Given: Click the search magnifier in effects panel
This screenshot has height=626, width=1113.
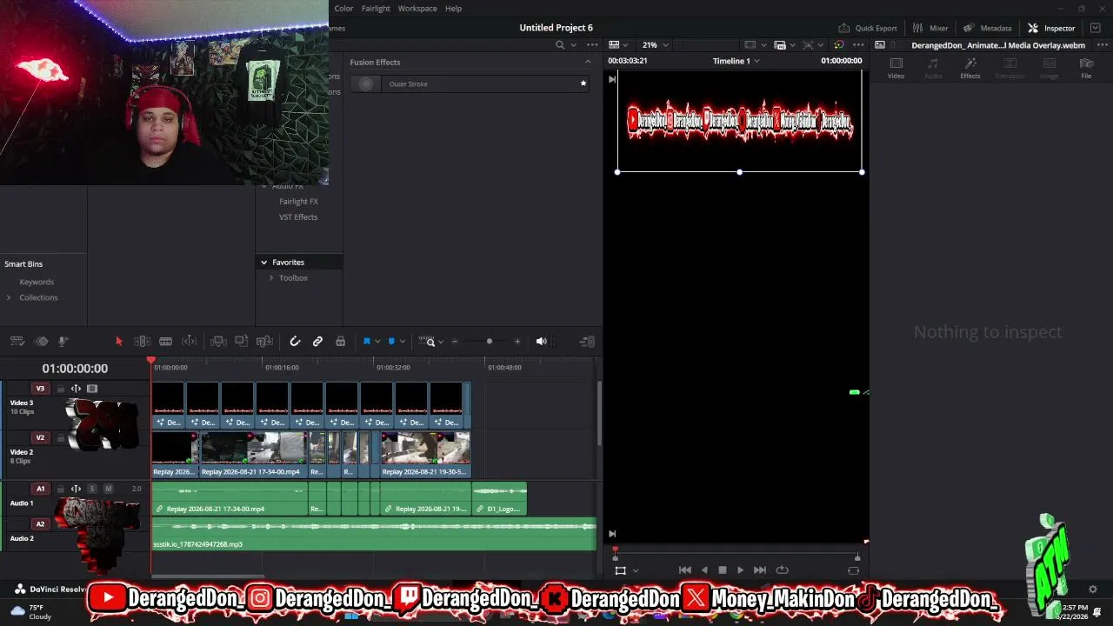Looking at the screenshot, I should point(560,44).
